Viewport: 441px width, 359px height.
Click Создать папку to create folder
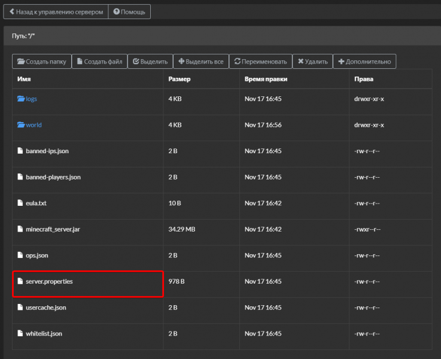click(x=42, y=61)
